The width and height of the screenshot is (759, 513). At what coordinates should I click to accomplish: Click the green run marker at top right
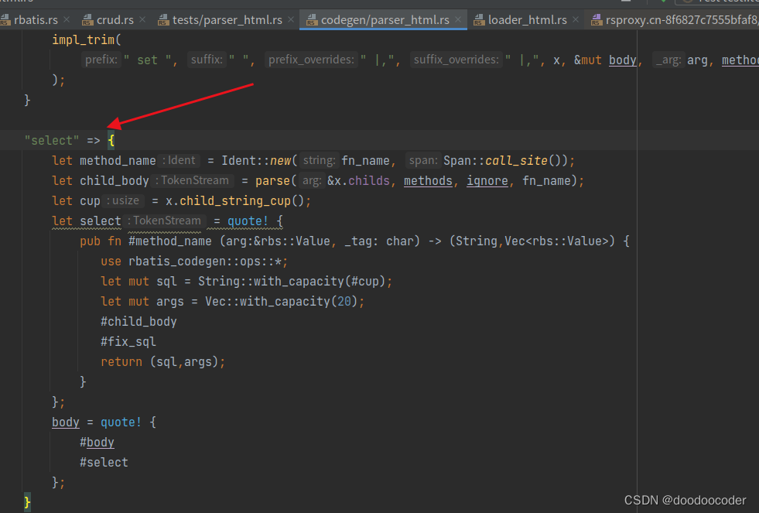(x=663, y=2)
